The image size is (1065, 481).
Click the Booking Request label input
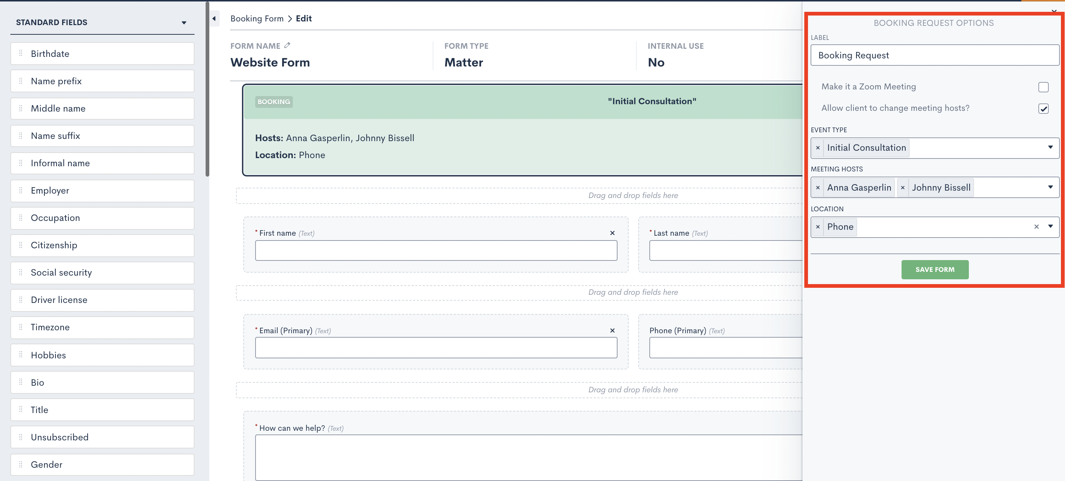(x=934, y=55)
